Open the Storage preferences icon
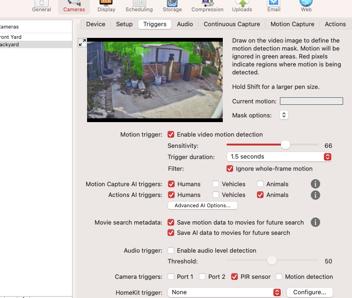 [x=172, y=6]
